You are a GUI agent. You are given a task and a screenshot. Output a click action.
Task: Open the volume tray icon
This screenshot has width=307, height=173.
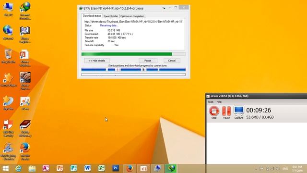point(277,169)
